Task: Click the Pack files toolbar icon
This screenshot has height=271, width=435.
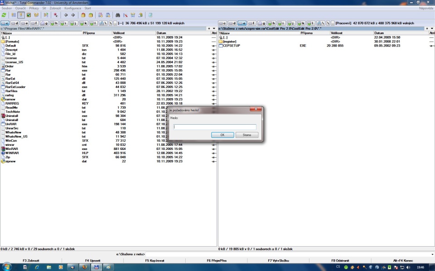Action: (82, 15)
